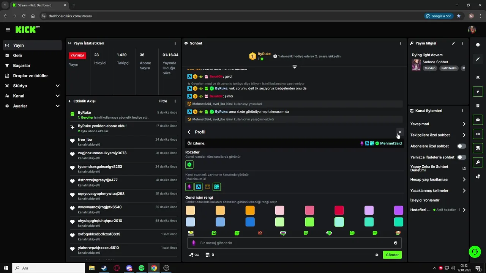Toggle the gold crown channel badge
Screen dimensions: 486x273
207,187
